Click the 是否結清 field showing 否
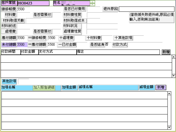Image resolution: width=176 pixels, height=132 pixels. point(108,45)
